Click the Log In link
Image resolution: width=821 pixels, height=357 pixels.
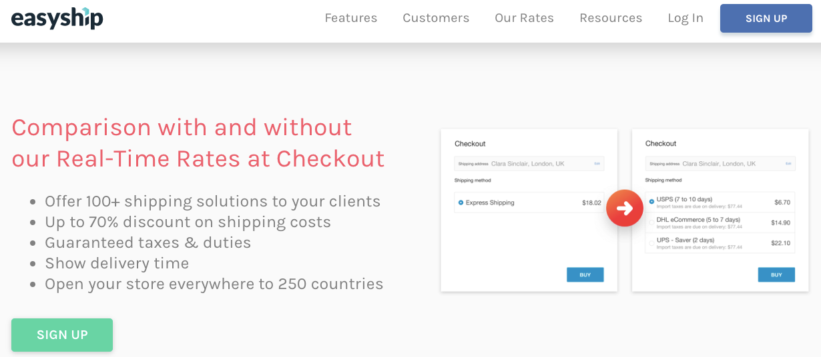pos(686,18)
